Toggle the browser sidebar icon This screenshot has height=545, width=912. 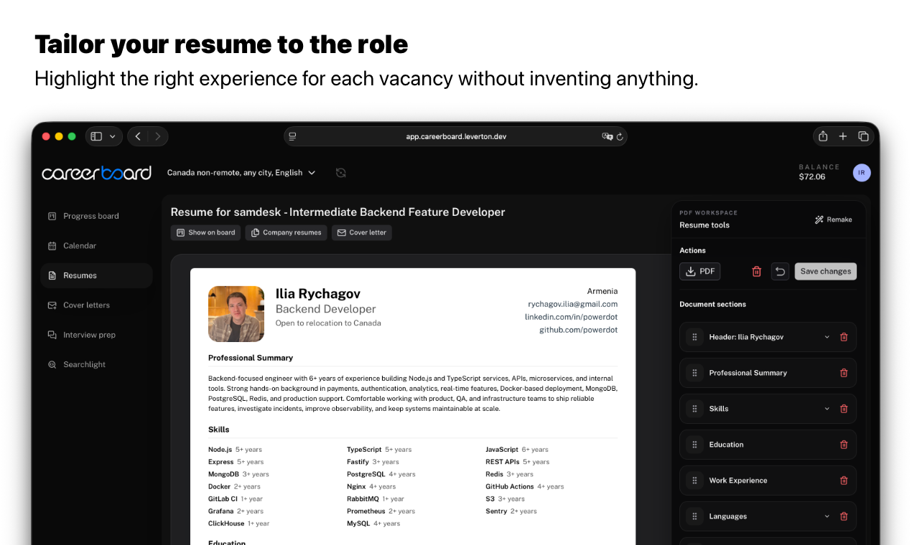click(96, 136)
